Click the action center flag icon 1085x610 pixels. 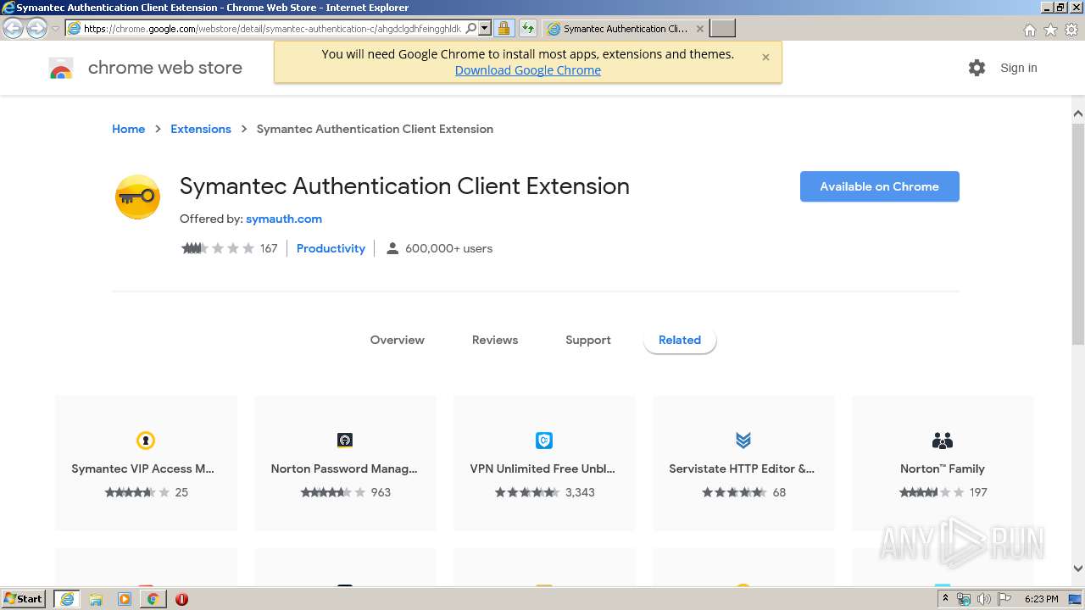(1005, 599)
